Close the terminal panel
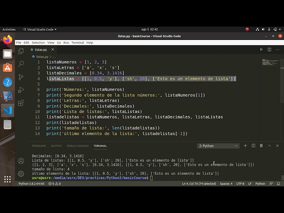Screen dimensions: 284x213 pos(277,146)
